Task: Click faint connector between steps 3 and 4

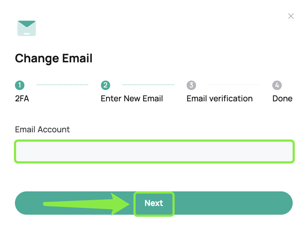Action: point(234,85)
